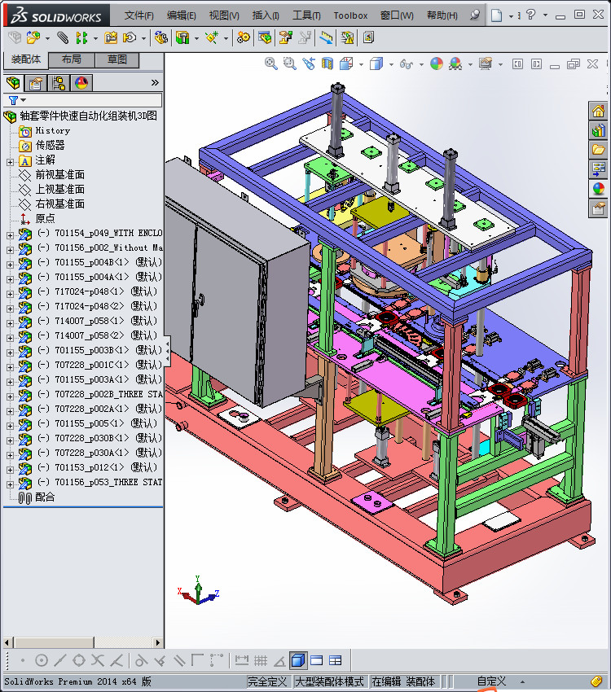This screenshot has width=611, height=692.
Task: Open the 插入(I) menu
Action: (266, 15)
